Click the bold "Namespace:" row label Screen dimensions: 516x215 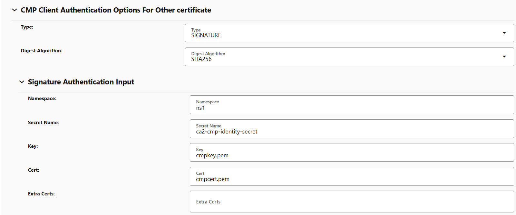(42, 99)
